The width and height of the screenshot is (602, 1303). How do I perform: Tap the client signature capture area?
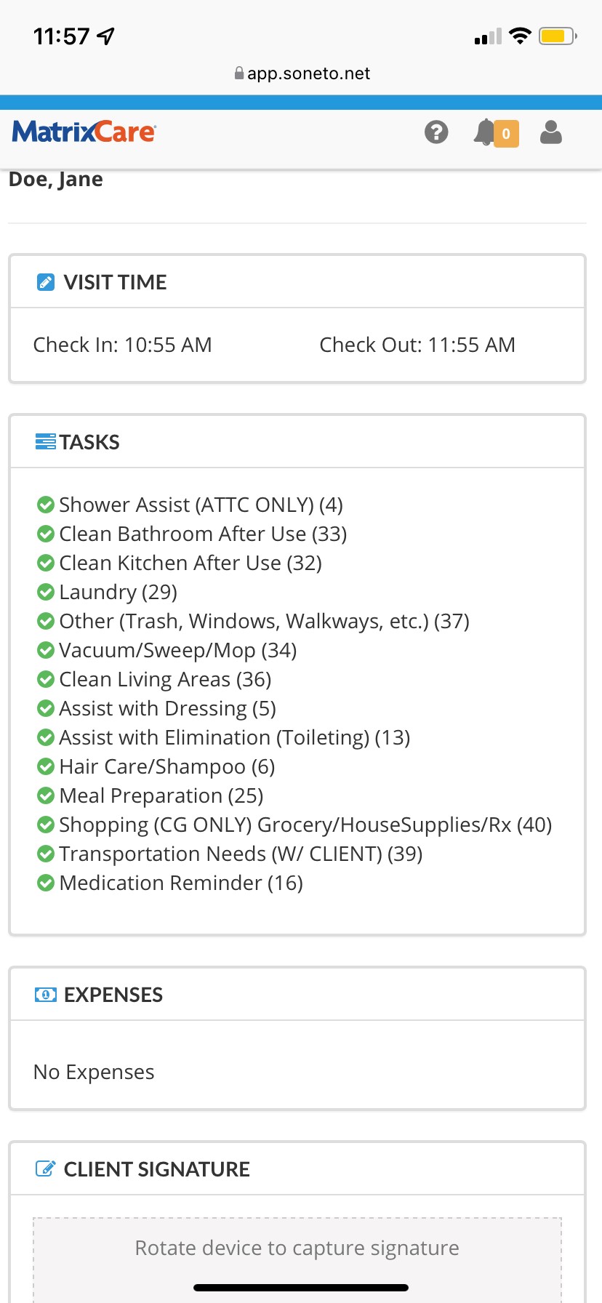(x=297, y=1260)
